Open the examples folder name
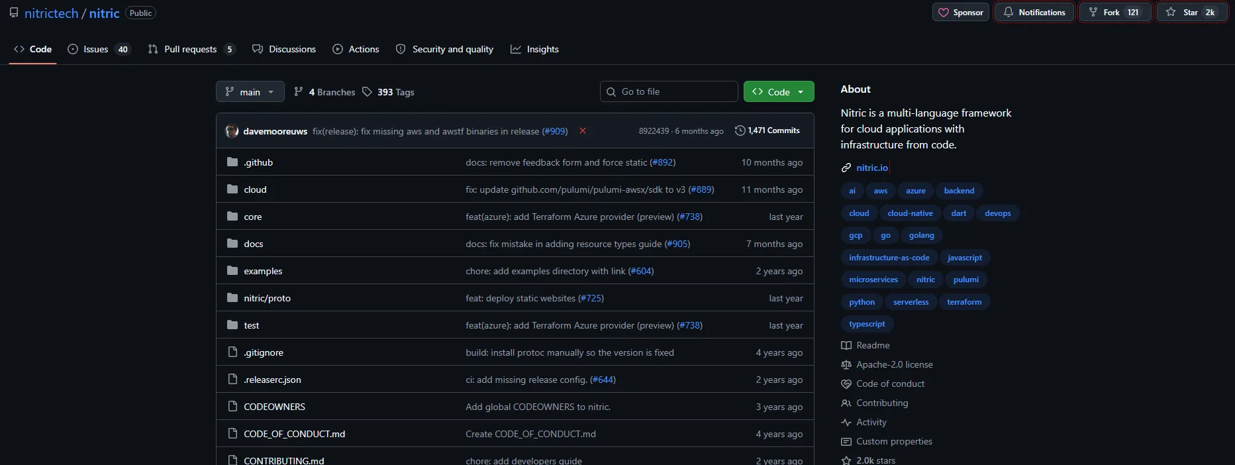Image resolution: width=1235 pixels, height=465 pixels. pyautogui.click(x=263, y=271)
